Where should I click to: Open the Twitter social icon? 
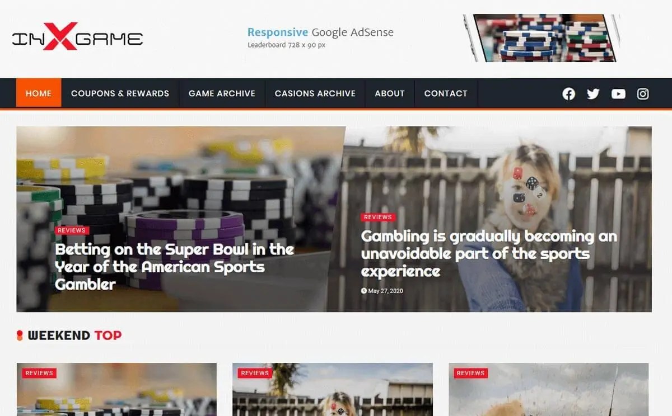tap(593, 94)
